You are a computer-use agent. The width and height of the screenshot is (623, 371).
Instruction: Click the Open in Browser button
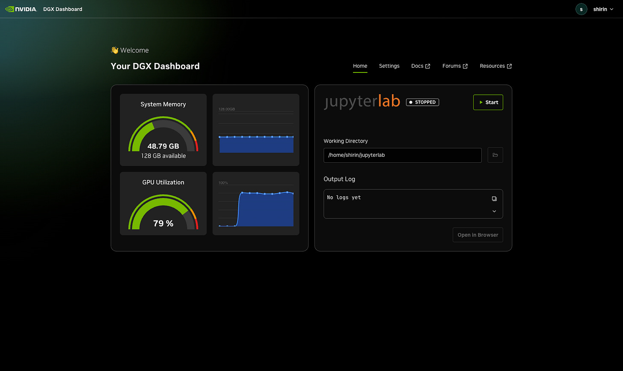click(x=478, y=235)
